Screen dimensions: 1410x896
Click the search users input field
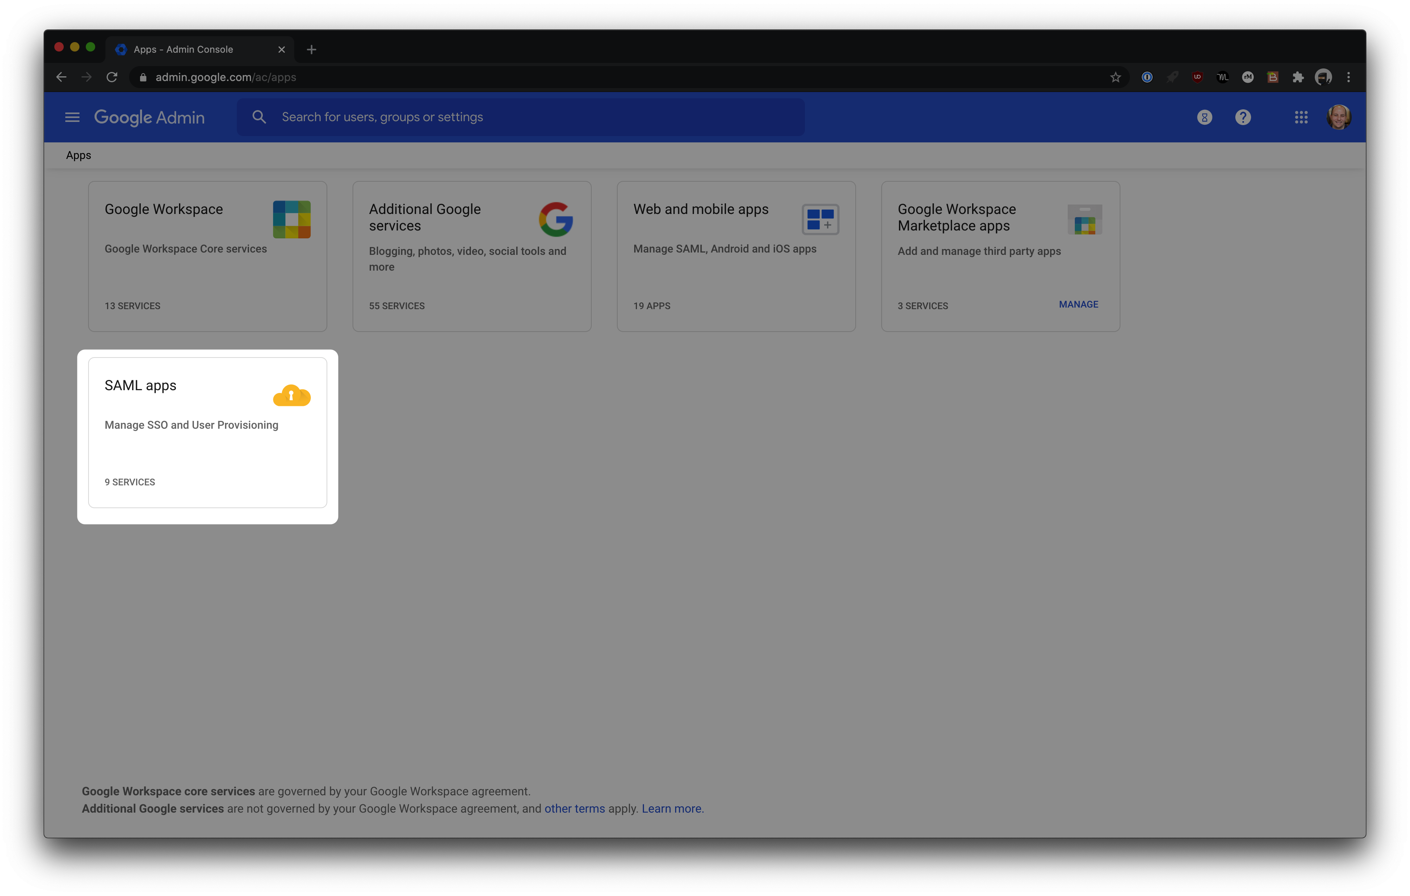(x=521, y=116)
